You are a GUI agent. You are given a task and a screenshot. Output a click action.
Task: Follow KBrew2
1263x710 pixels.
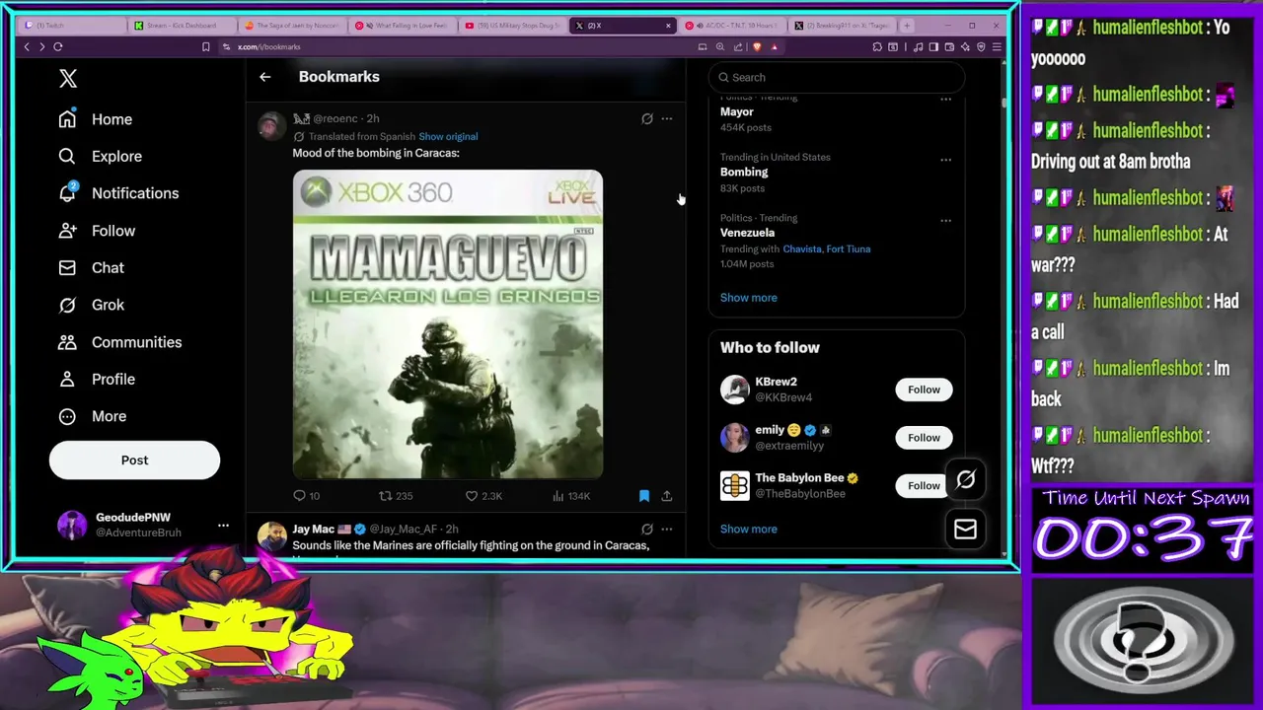924,390
